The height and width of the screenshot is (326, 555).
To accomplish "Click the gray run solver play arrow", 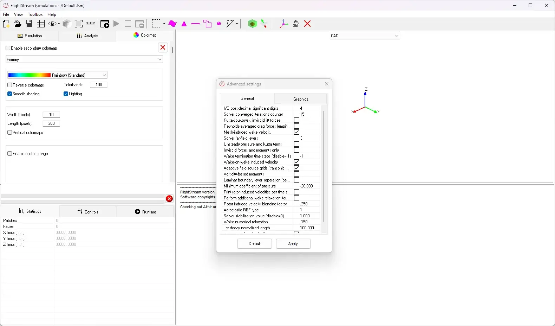I will point(116,24).
